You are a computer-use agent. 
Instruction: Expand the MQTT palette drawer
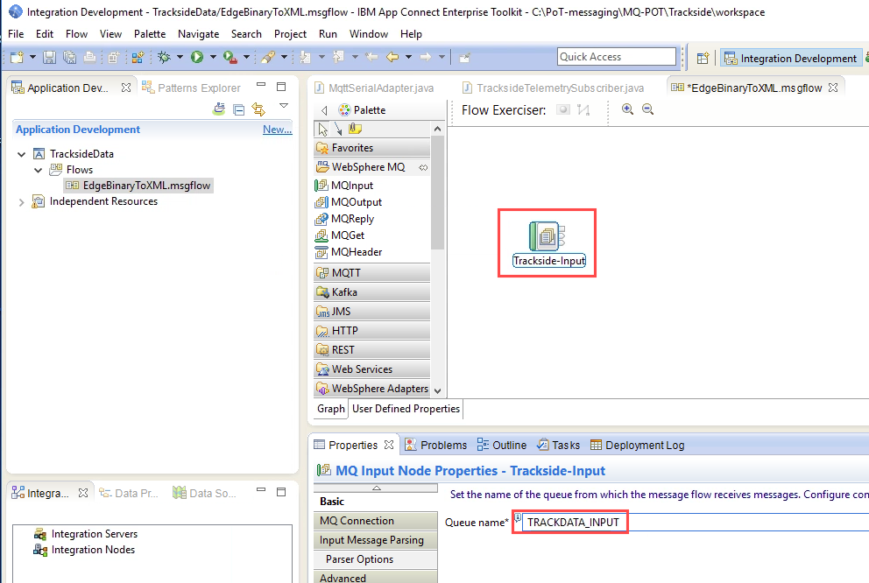click(372, 273)
